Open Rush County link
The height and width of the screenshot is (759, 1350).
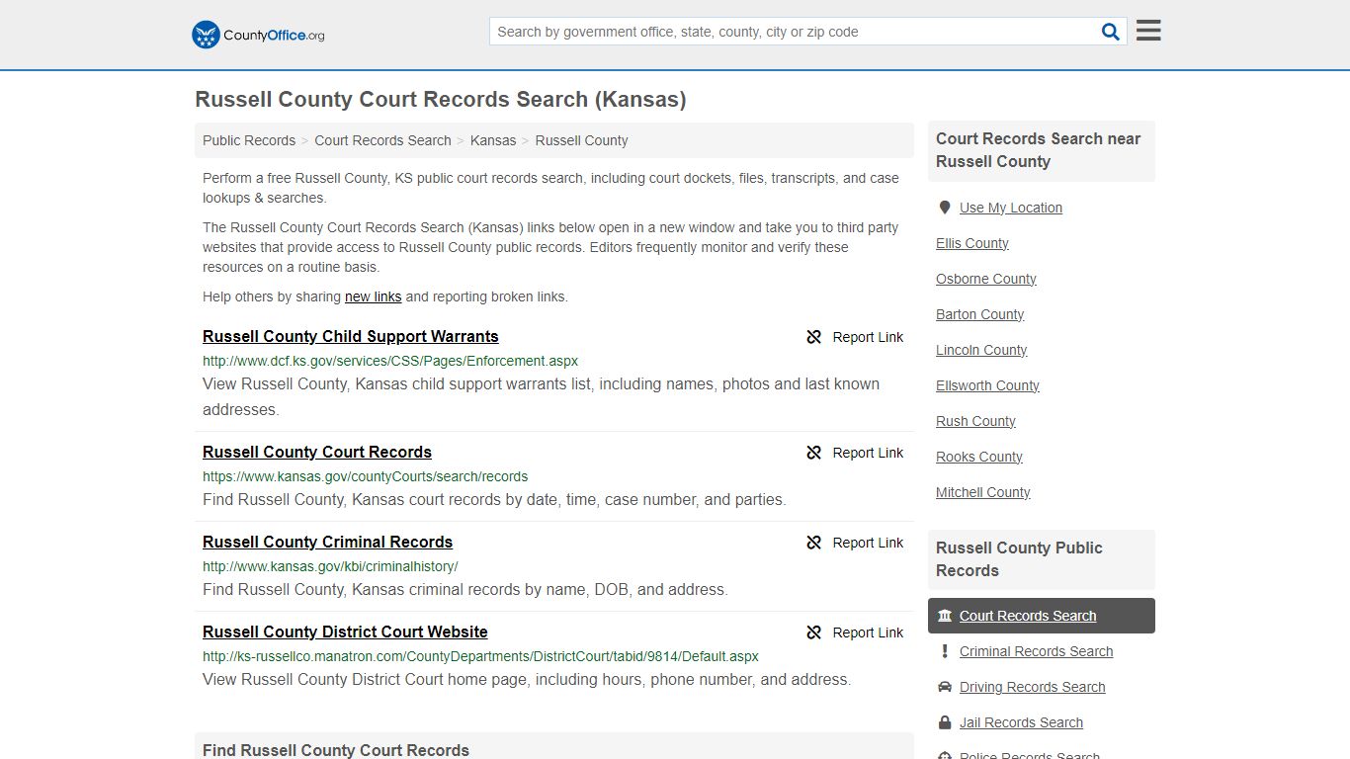point(975,421)
